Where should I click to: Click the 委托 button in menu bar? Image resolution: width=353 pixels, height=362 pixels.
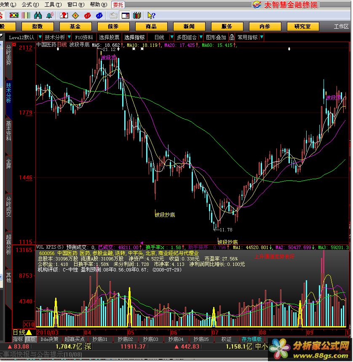coord(118,5)
